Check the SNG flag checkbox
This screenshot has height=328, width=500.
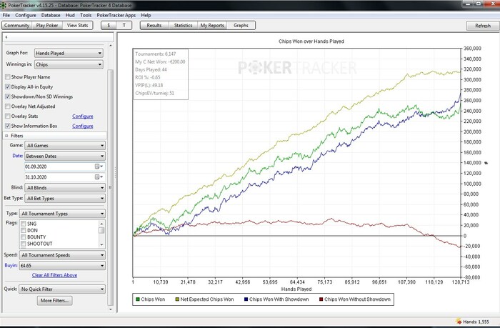click(x=24, y=224)
